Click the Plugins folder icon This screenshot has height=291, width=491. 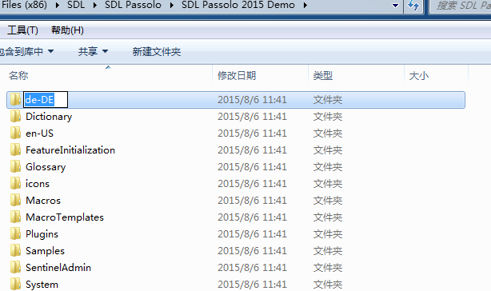click(15, 233)
